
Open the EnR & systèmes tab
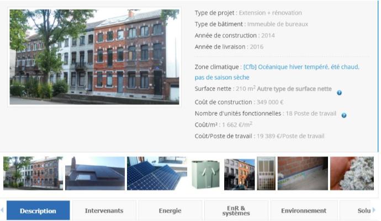click(236, 211)
